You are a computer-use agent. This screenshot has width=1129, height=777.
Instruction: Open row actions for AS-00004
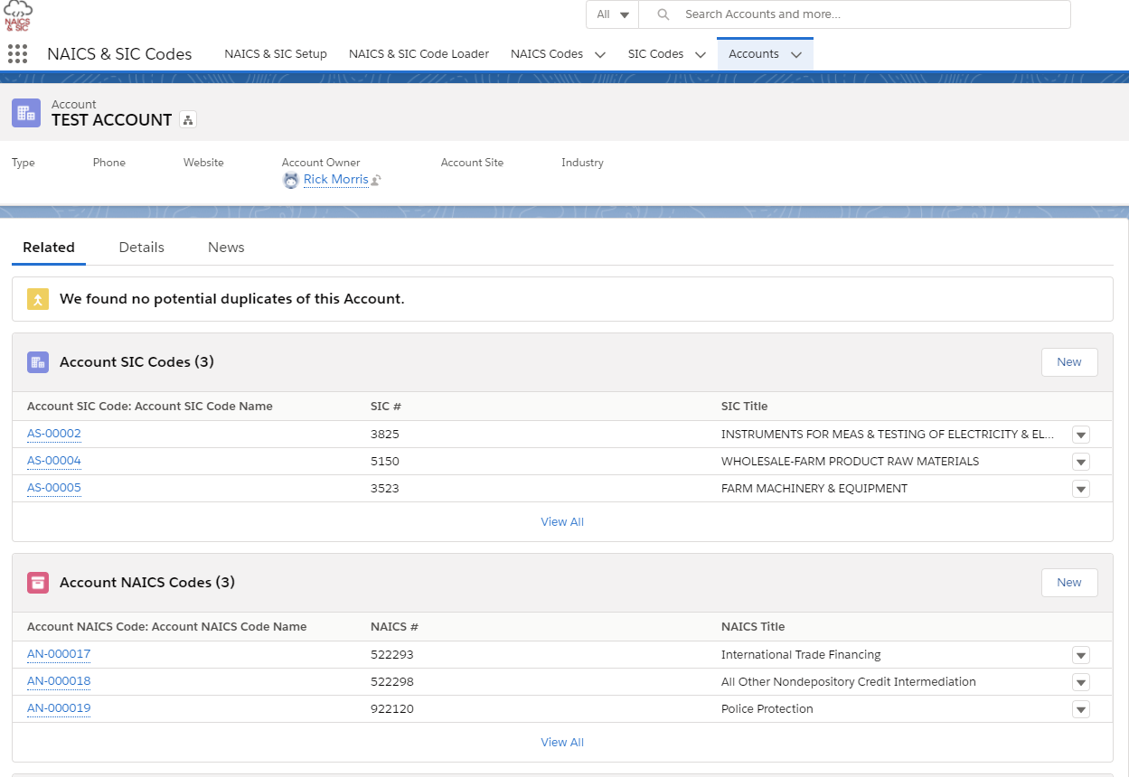click(1080, 462)
